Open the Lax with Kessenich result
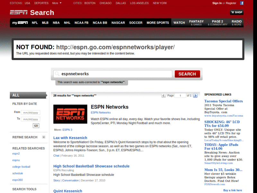Image resolution: width=257 pixels, height=193 pixels. pyautogui.click(x=70, y=138)
